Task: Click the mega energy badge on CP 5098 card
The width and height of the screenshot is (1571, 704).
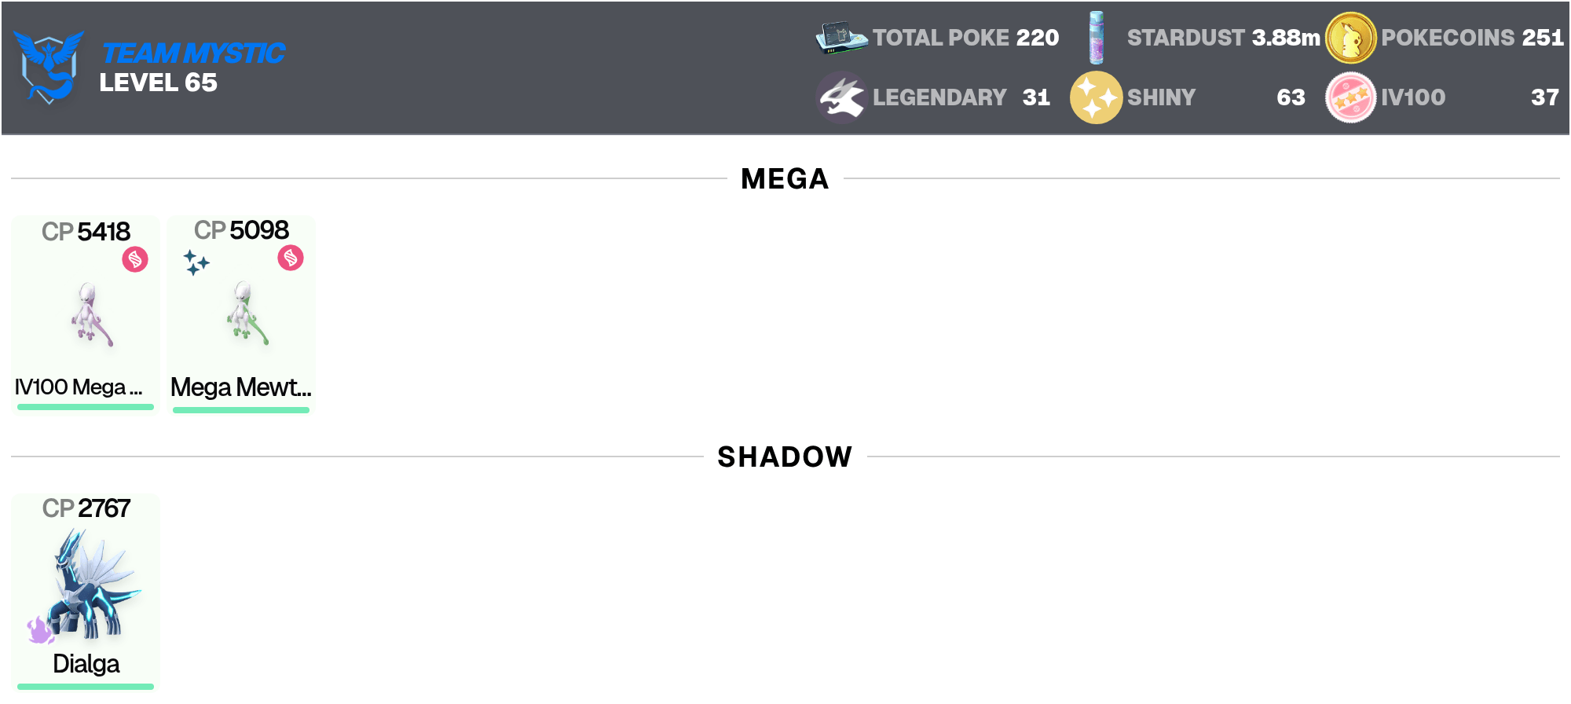Action: click(291, 258)
